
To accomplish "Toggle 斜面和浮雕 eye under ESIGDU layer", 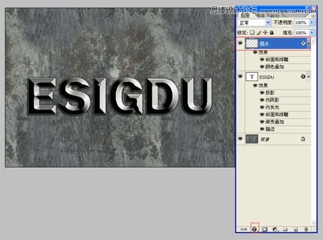I will pyautogui.click(x=262, y=115).
